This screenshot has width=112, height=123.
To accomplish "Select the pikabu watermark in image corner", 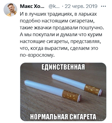I will pos(102,119).
